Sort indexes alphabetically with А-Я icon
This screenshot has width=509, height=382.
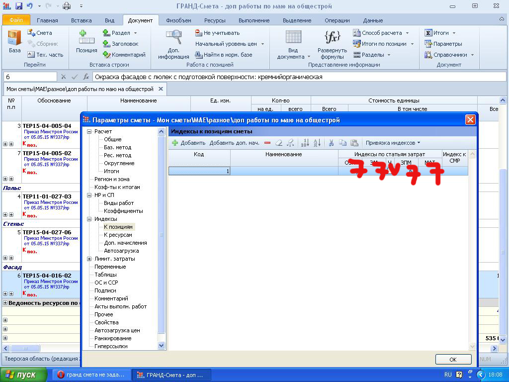pos(317,143)
